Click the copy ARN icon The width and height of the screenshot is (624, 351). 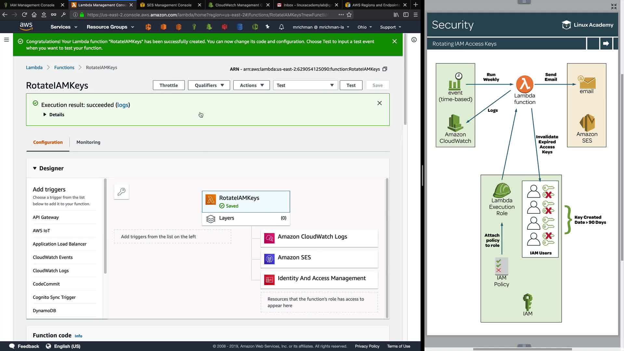[x=385, y=69]
